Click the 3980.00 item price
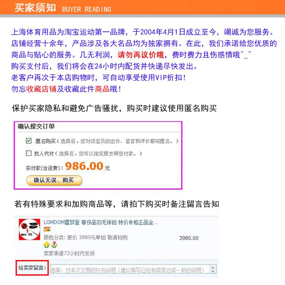This screenshot has height=285, width=285. [x=188, y=238]
